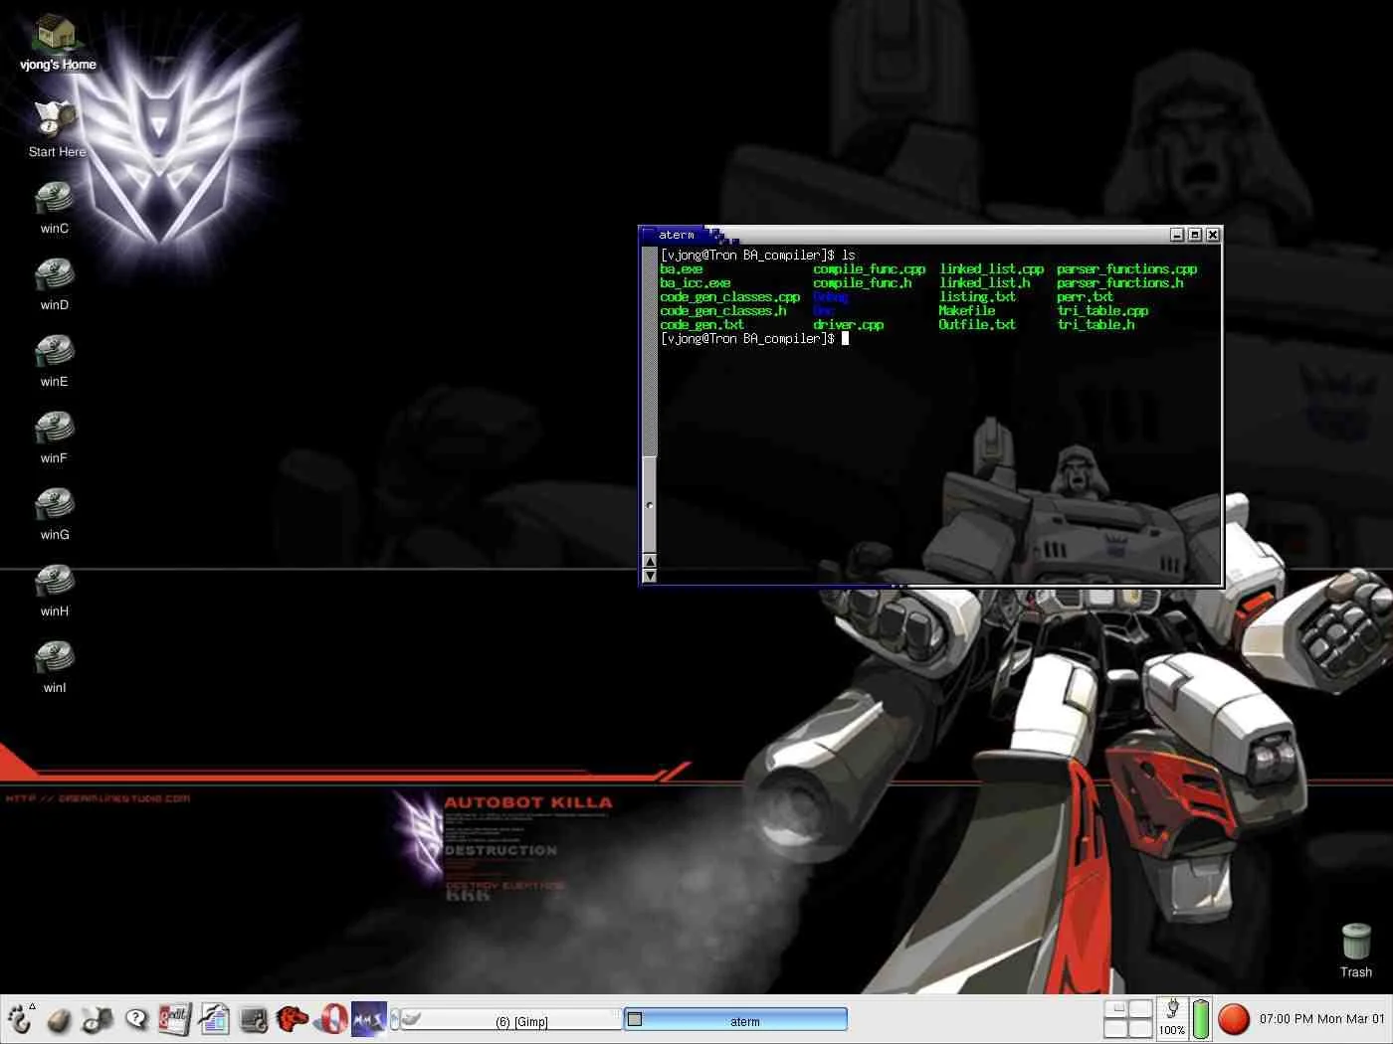Viewport: 1393px width, 1044px height.
Task: Click the red round button in panel
Action: tap(1234, 1019)
